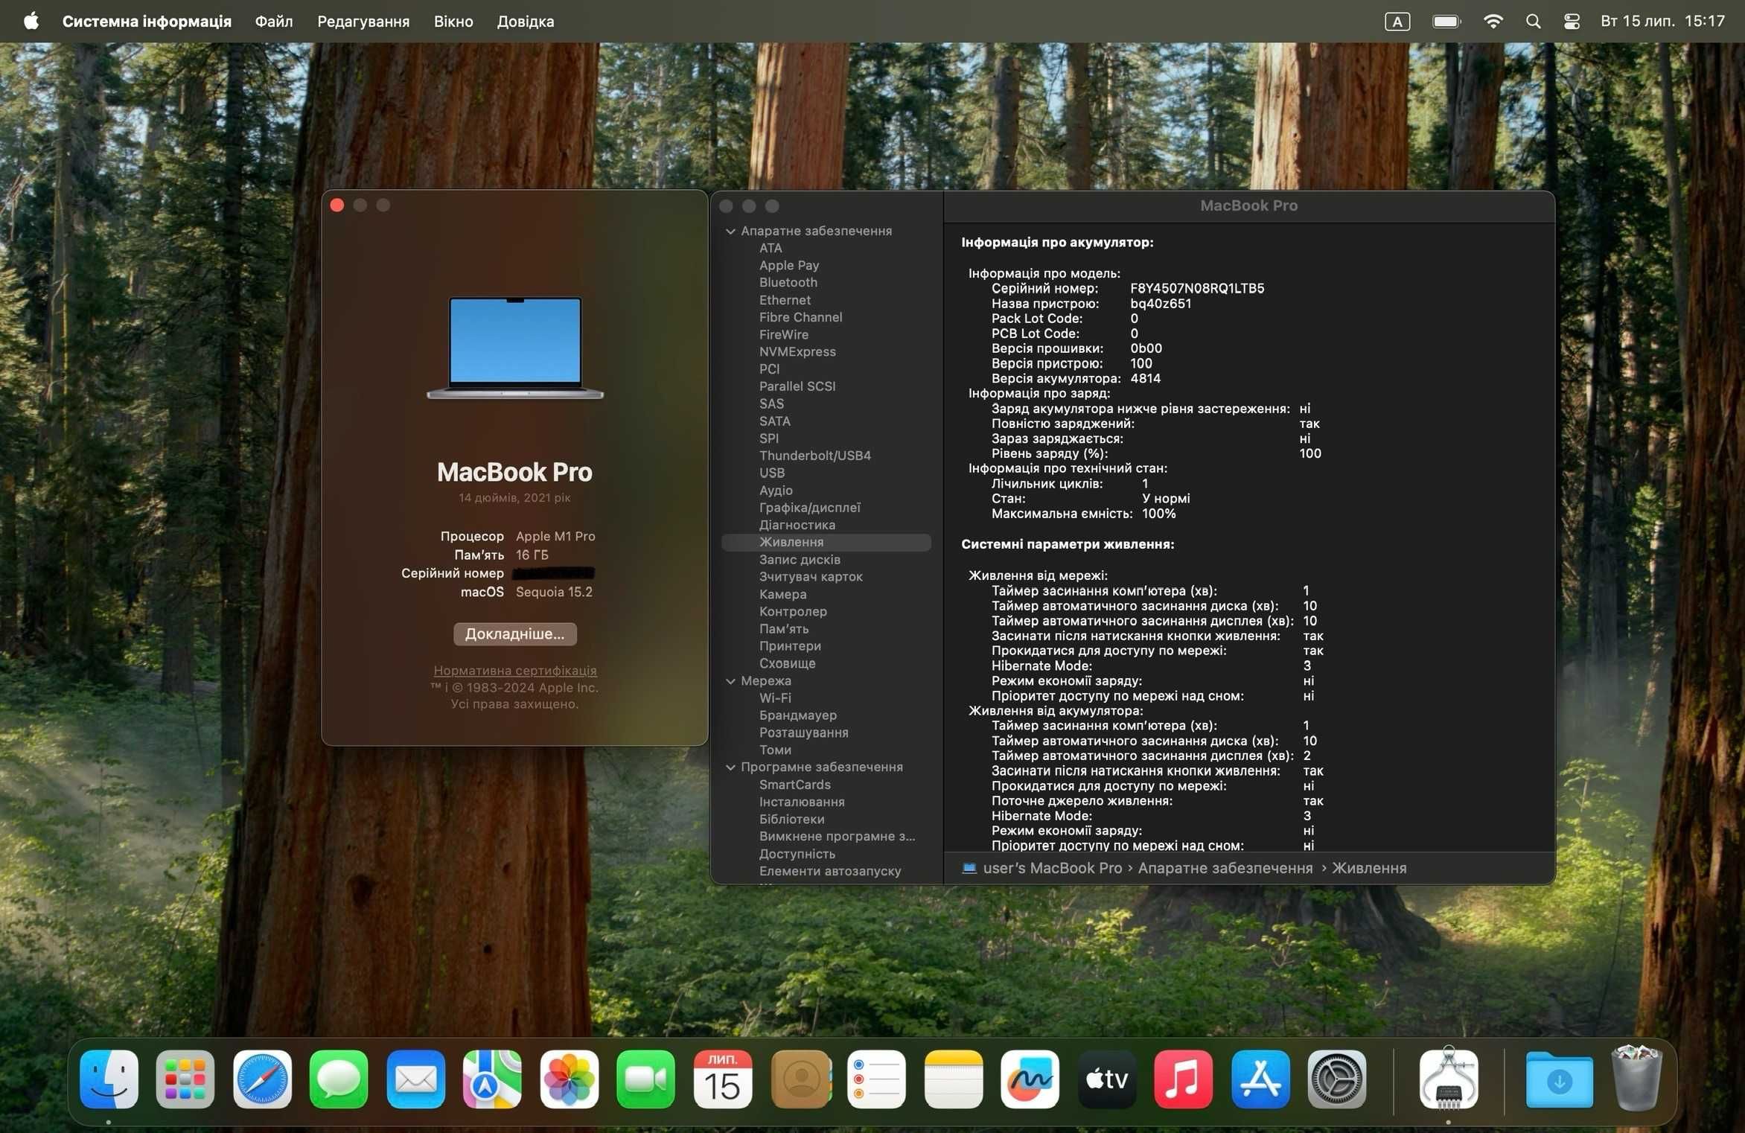
Task: Select Apple Pay in the sidebar
Action: point(788,266)
